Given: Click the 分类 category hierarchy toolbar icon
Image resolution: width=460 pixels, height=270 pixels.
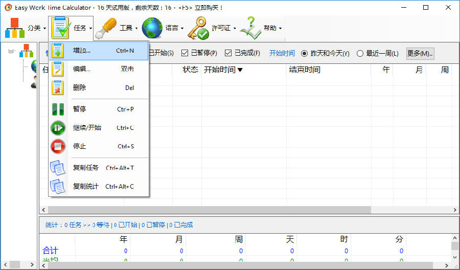Looking at the screenshot, I should click(14, 28).
